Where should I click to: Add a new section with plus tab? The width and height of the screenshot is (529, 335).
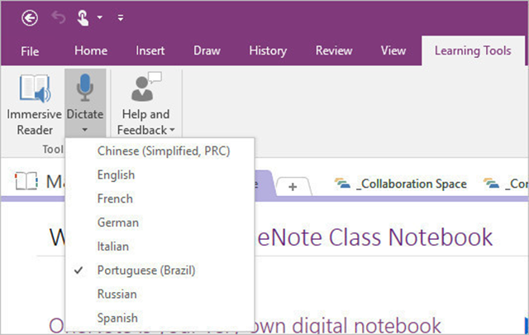click(x=293, y=186)
